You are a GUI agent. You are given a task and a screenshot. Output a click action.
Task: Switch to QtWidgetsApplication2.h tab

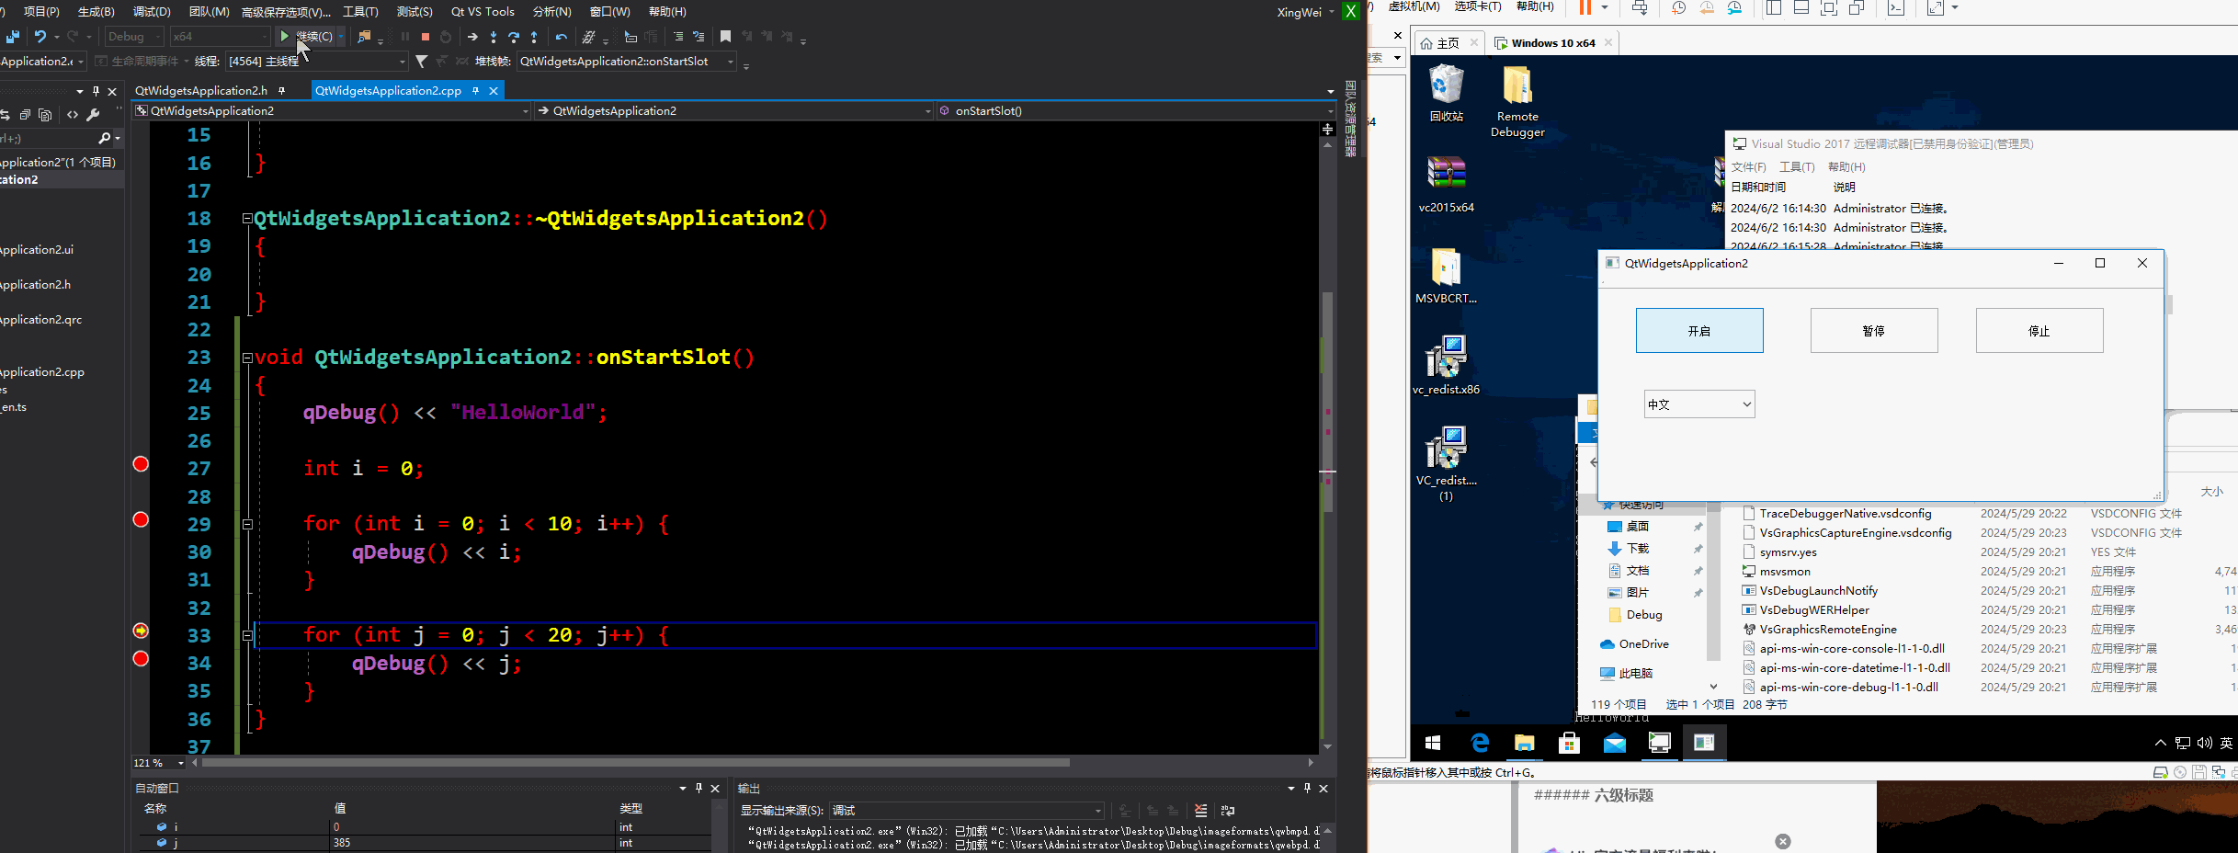201,90
